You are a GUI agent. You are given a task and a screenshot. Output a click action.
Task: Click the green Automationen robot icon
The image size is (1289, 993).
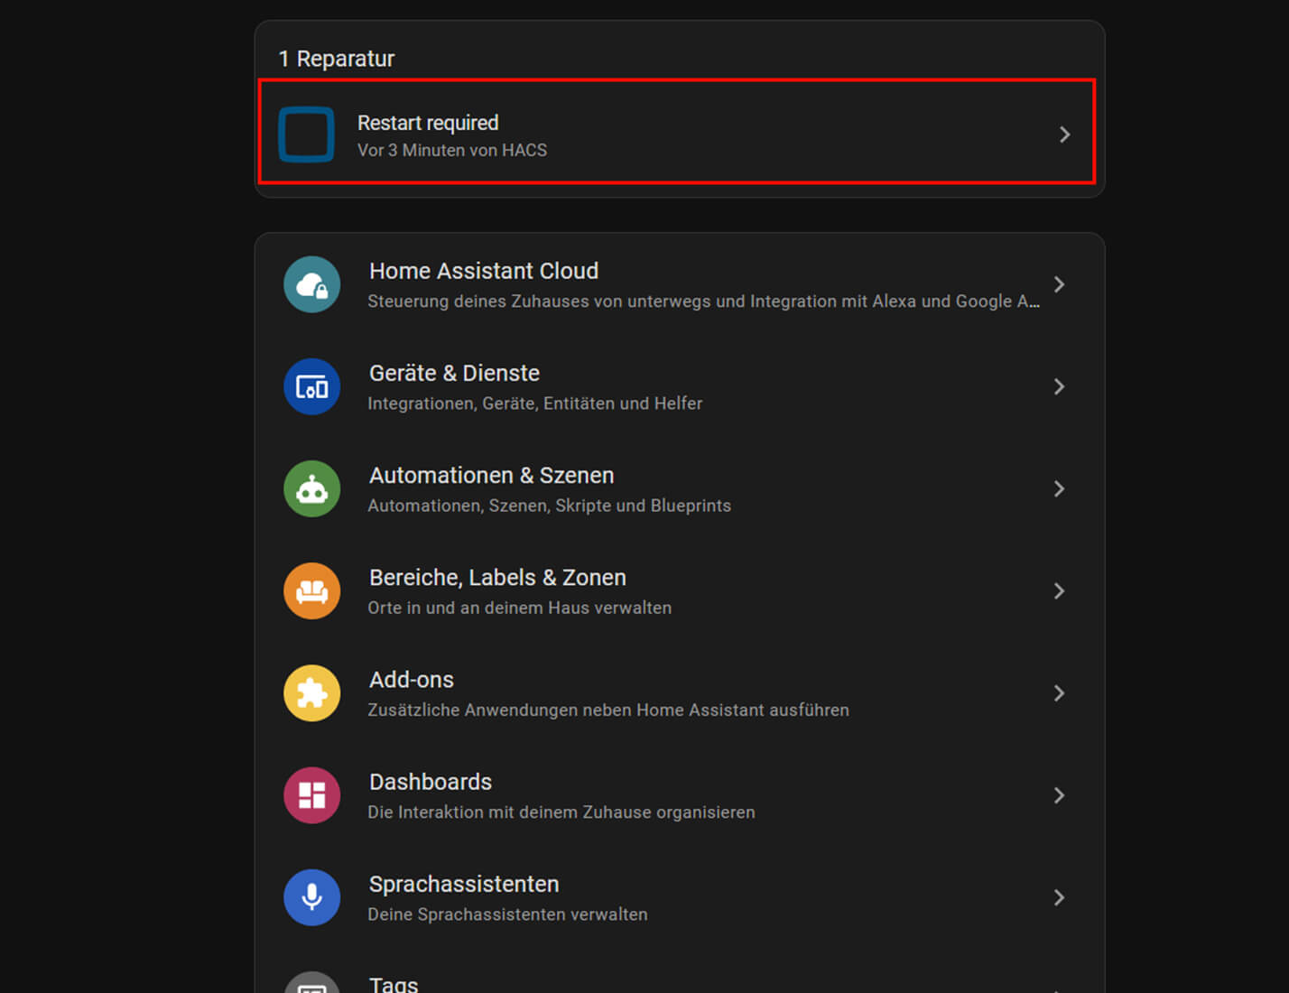coord(312,488)
